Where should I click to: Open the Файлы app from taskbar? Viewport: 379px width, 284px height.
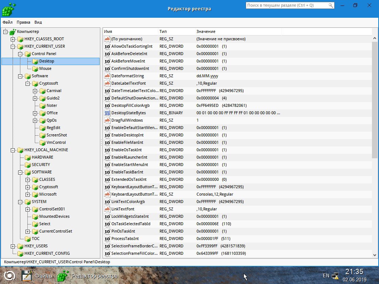click(x=37, y=276)
